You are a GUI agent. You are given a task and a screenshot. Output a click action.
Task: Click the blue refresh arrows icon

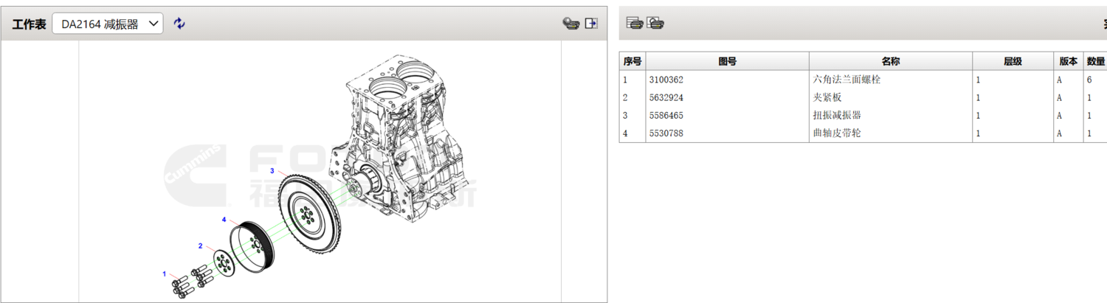click(179, 24)
